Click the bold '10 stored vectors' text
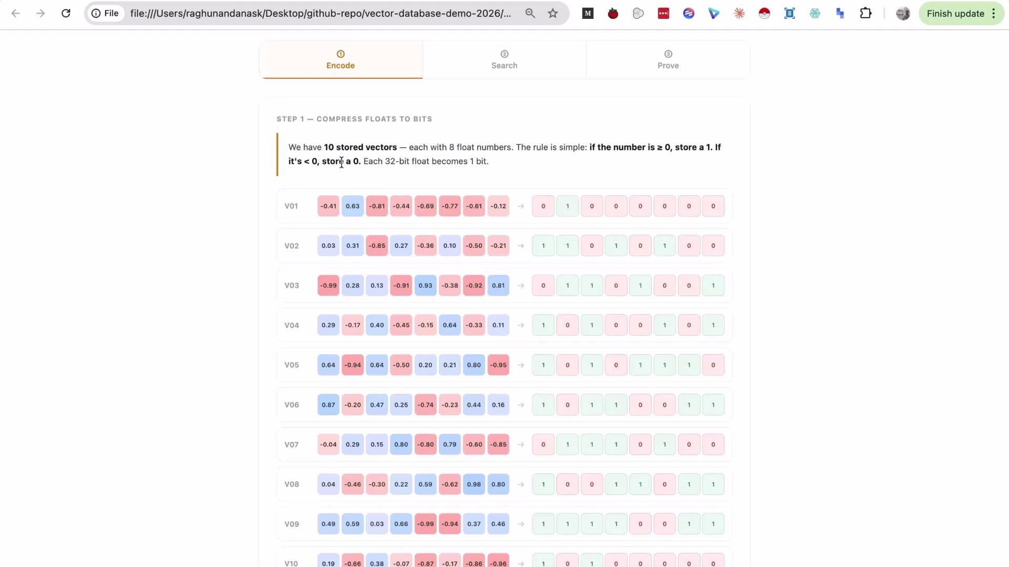The image size is (1009, 567). click(x=361, y=147)
